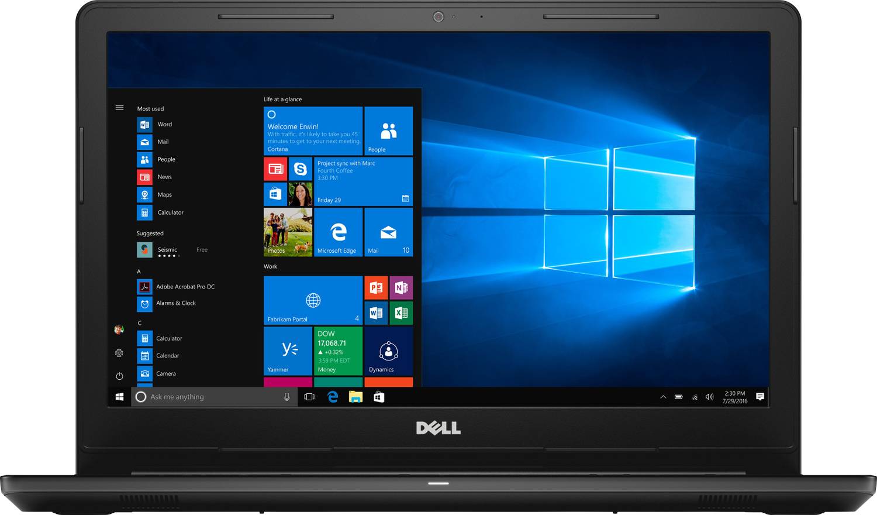Open Task View on the taskbar
The width and height of the screenshot is (877, 515).
click(x=309, y=397)
